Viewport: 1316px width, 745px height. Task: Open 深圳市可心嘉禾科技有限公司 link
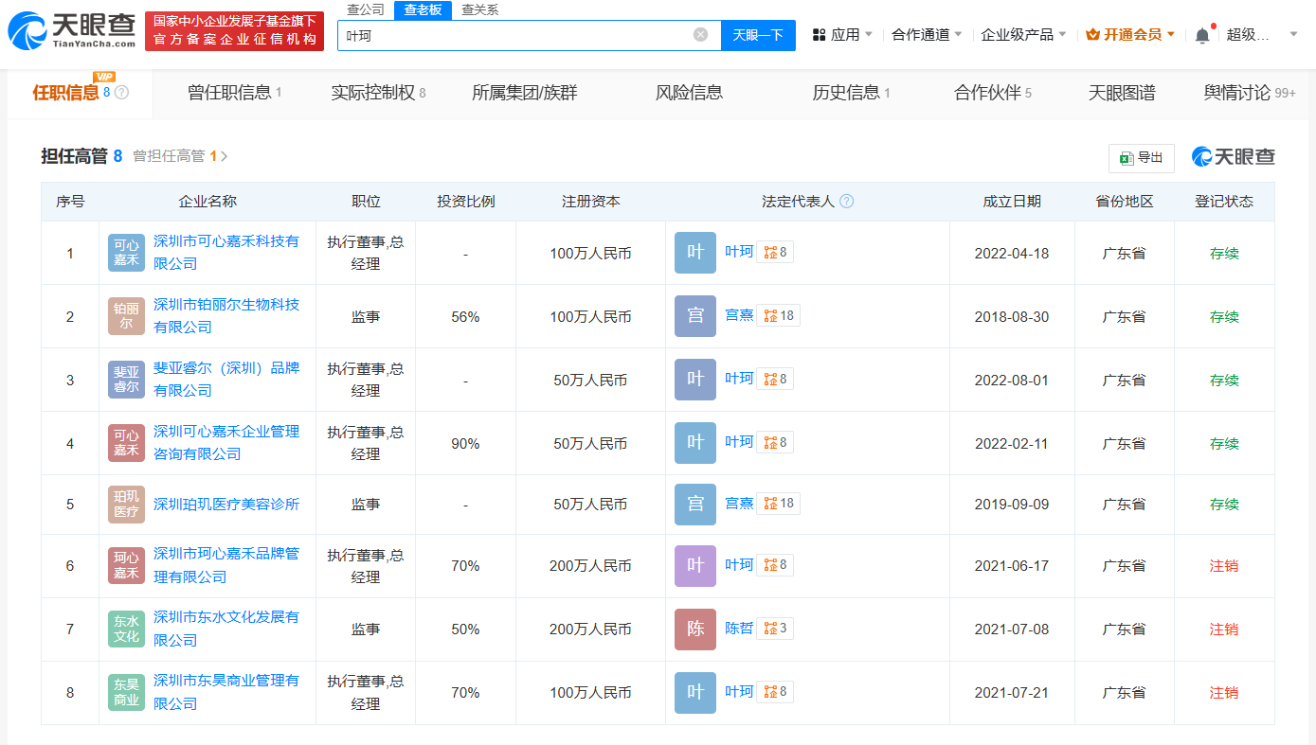pos(226,253)
